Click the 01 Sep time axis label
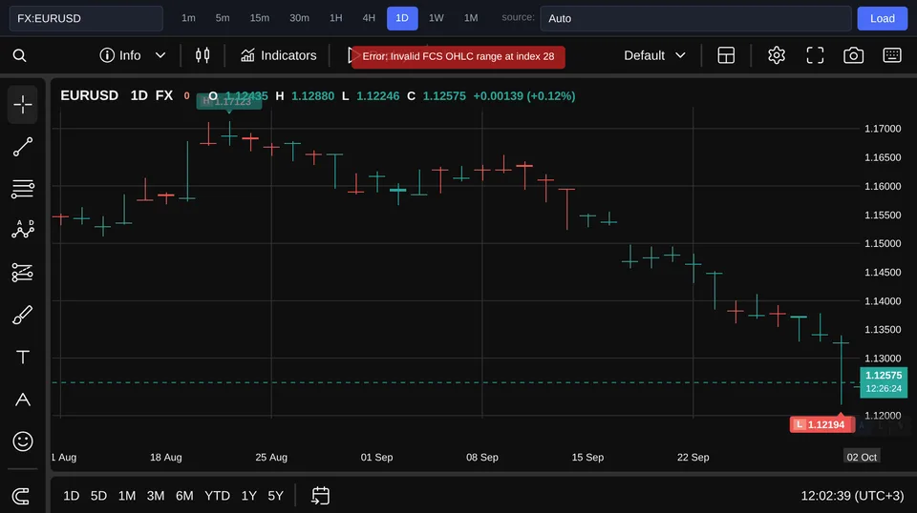This screenshot has height=513, width=917. [376, 457]
